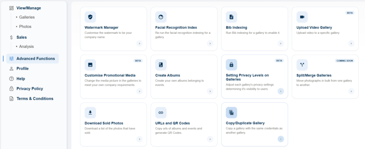
Task: Click the Bib Indexing card title
Action: [x=237, y=27]
